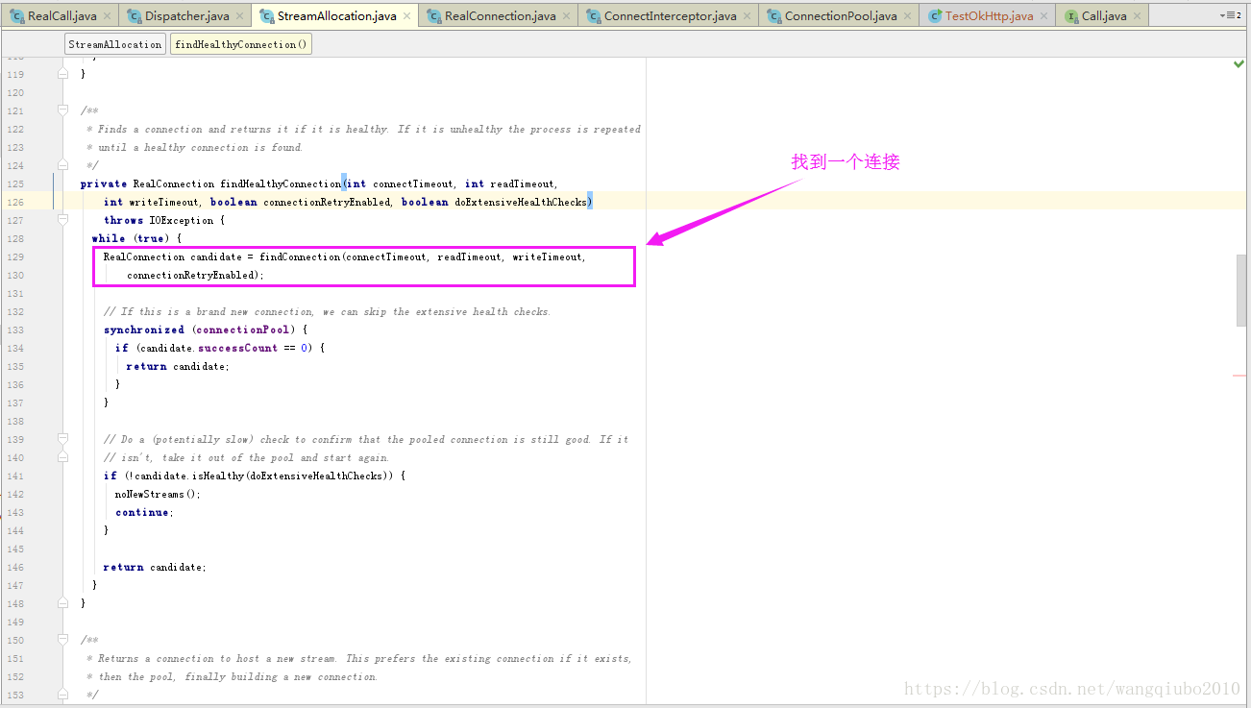1251x708 pixels.
Task: Click comment 'until a healthy connection is found'
Action: pos(200,147)
